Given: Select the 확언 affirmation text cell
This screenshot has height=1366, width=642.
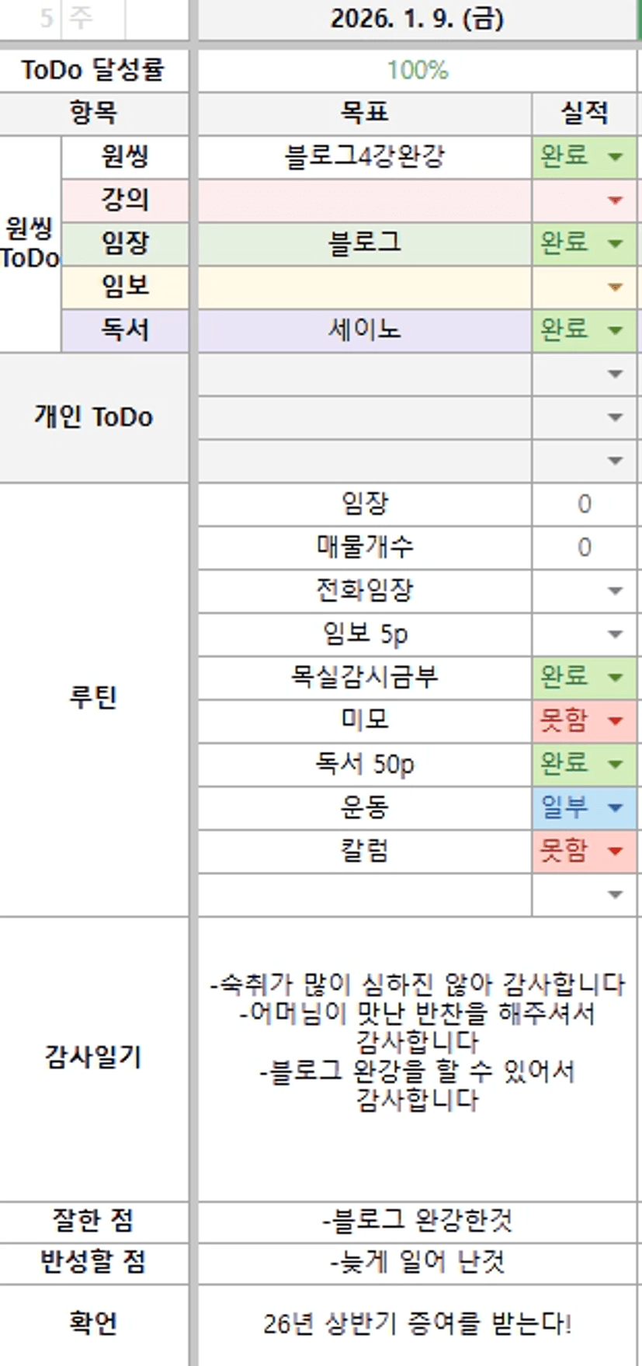Looking at the screenshot, I should 417,1322.
